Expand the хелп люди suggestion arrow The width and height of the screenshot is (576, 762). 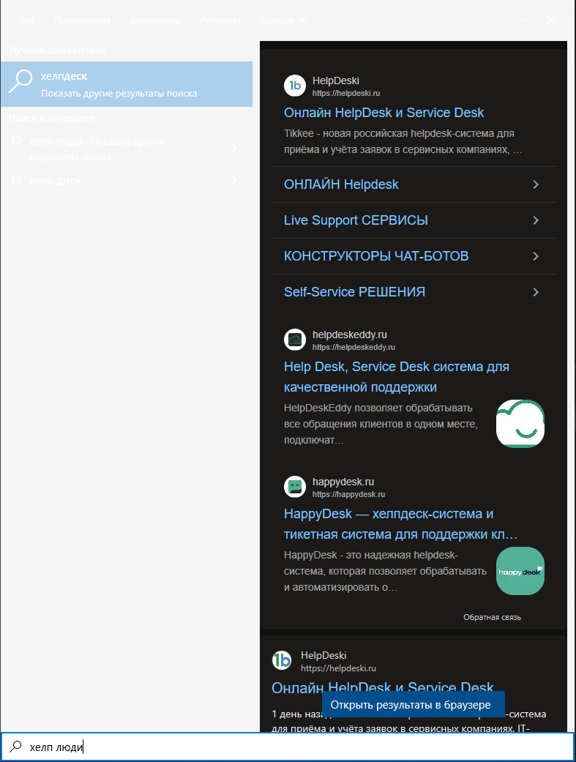coord(235,149)
